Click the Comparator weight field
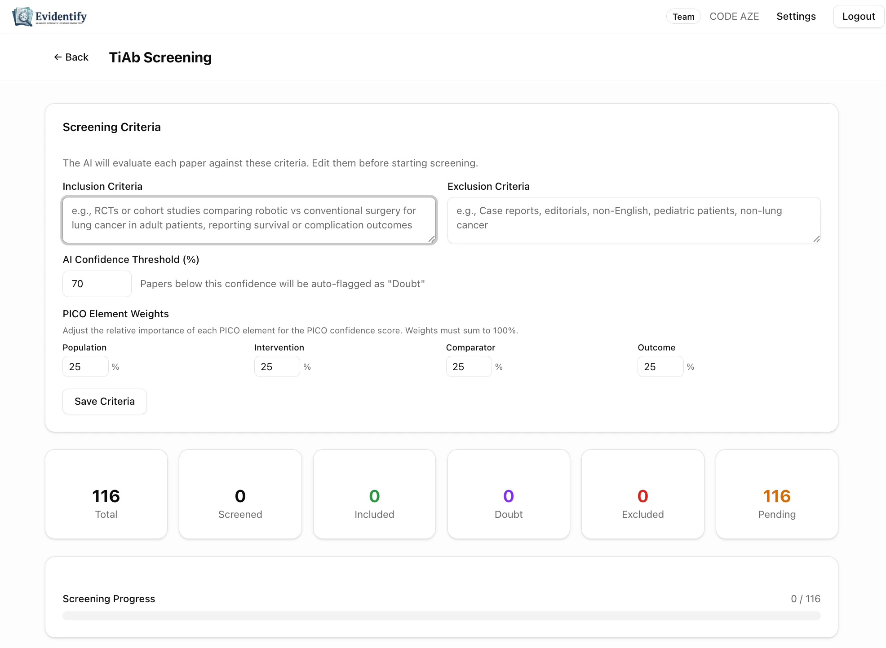 469,366
